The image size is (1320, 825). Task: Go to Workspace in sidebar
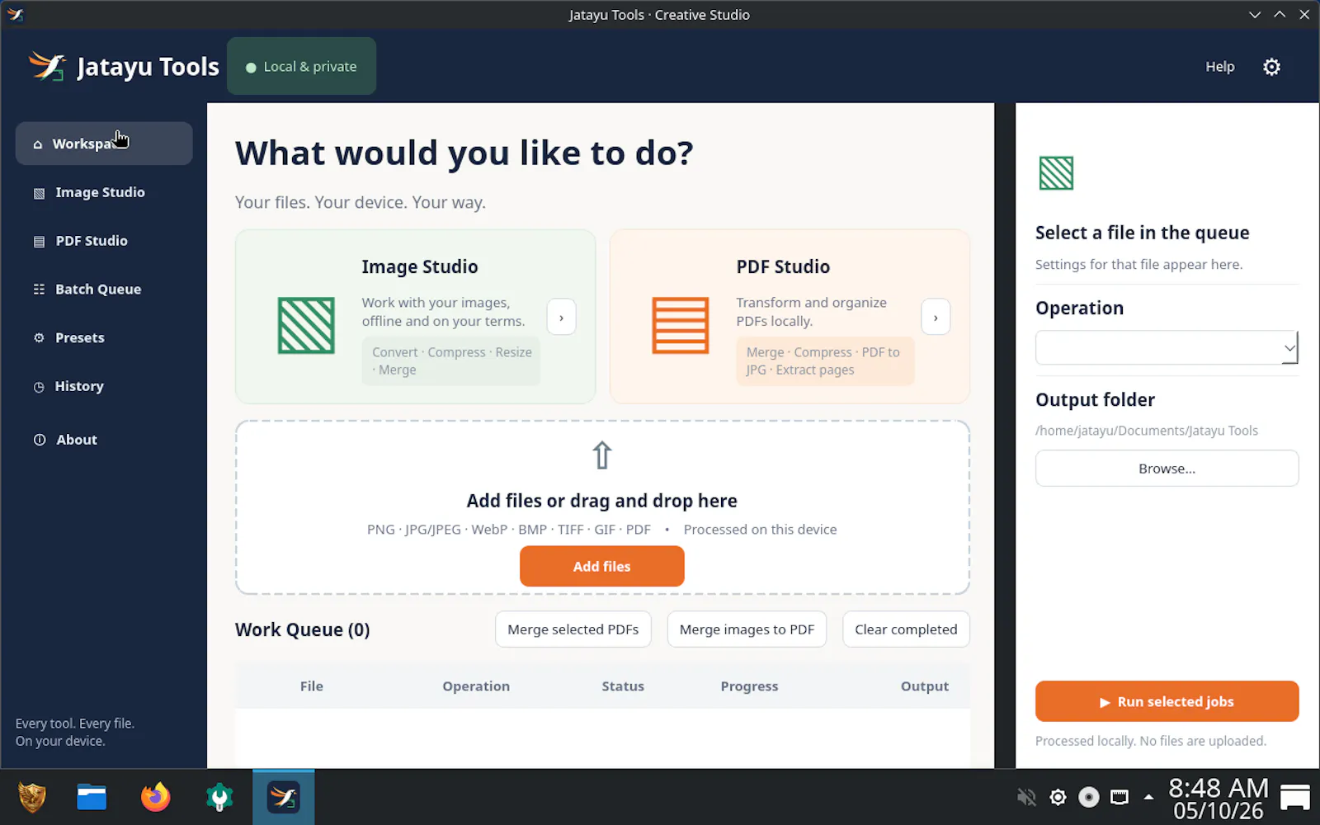click(104, 144)
